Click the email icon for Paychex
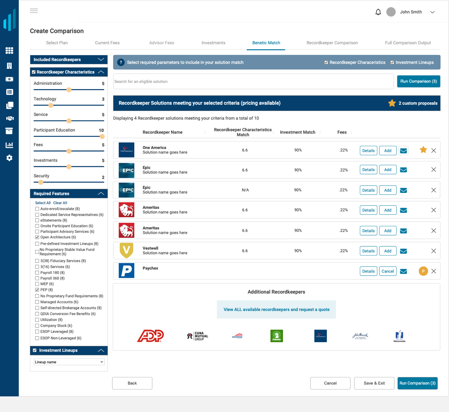Viewport: 449px width, 412px height. coord(403,271)
